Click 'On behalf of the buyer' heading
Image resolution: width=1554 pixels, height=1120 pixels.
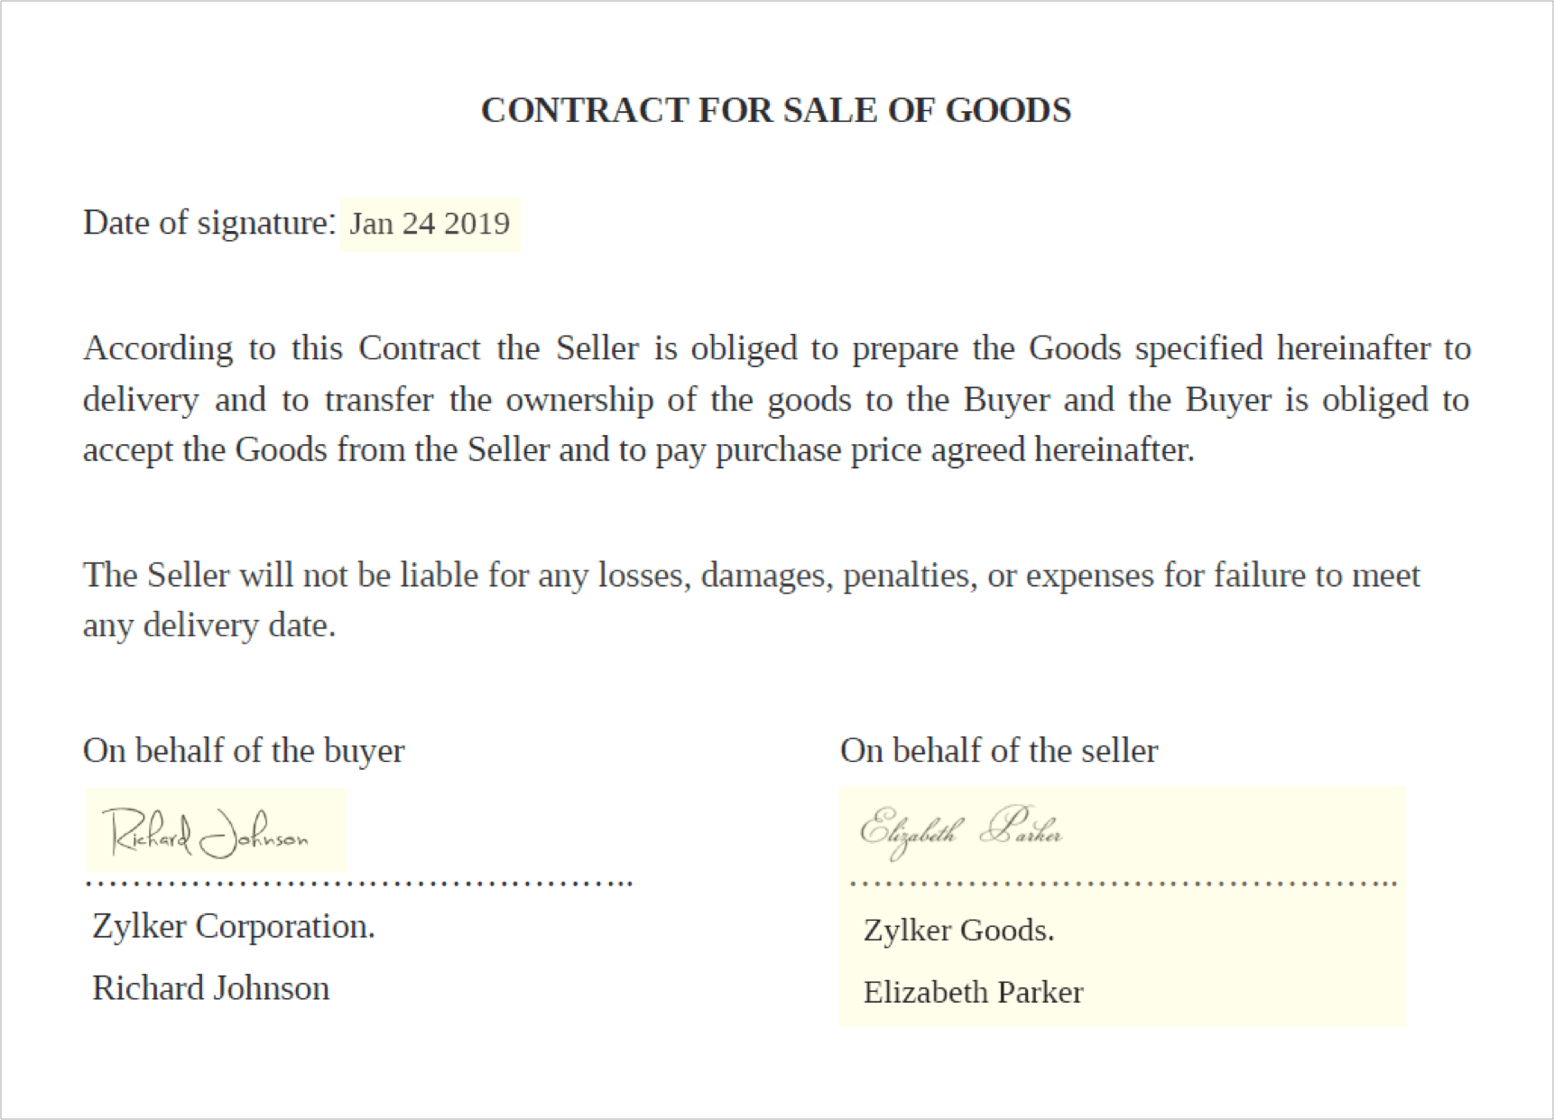tap(244, 751)
